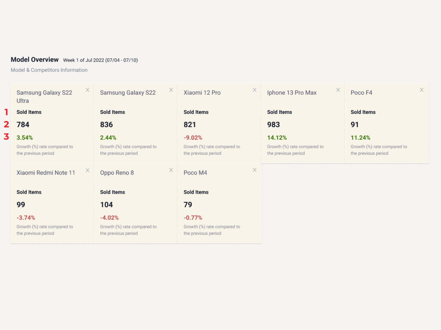Click the -4.02% growth on Oppo Reno 8
This screenshot has width=441, height=330.
(x=109, y=218)
